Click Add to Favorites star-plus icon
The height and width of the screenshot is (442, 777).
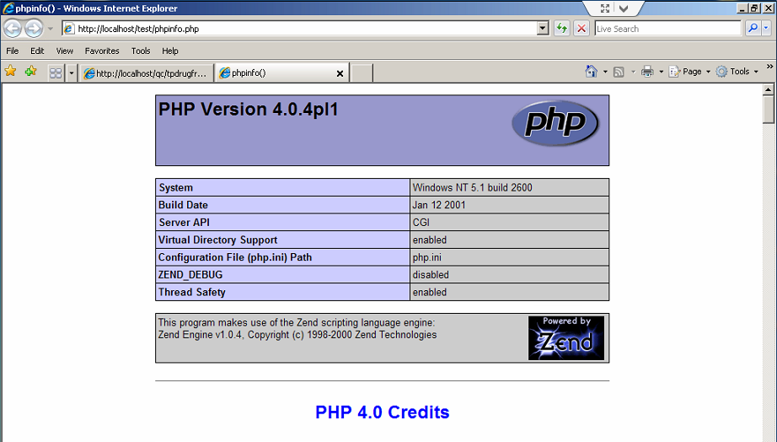[30, 72]
